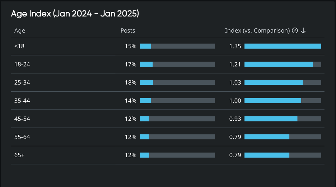This screenshot has height=187, width=336.
Task: Click the Age column header
Action: pos(20,30)
